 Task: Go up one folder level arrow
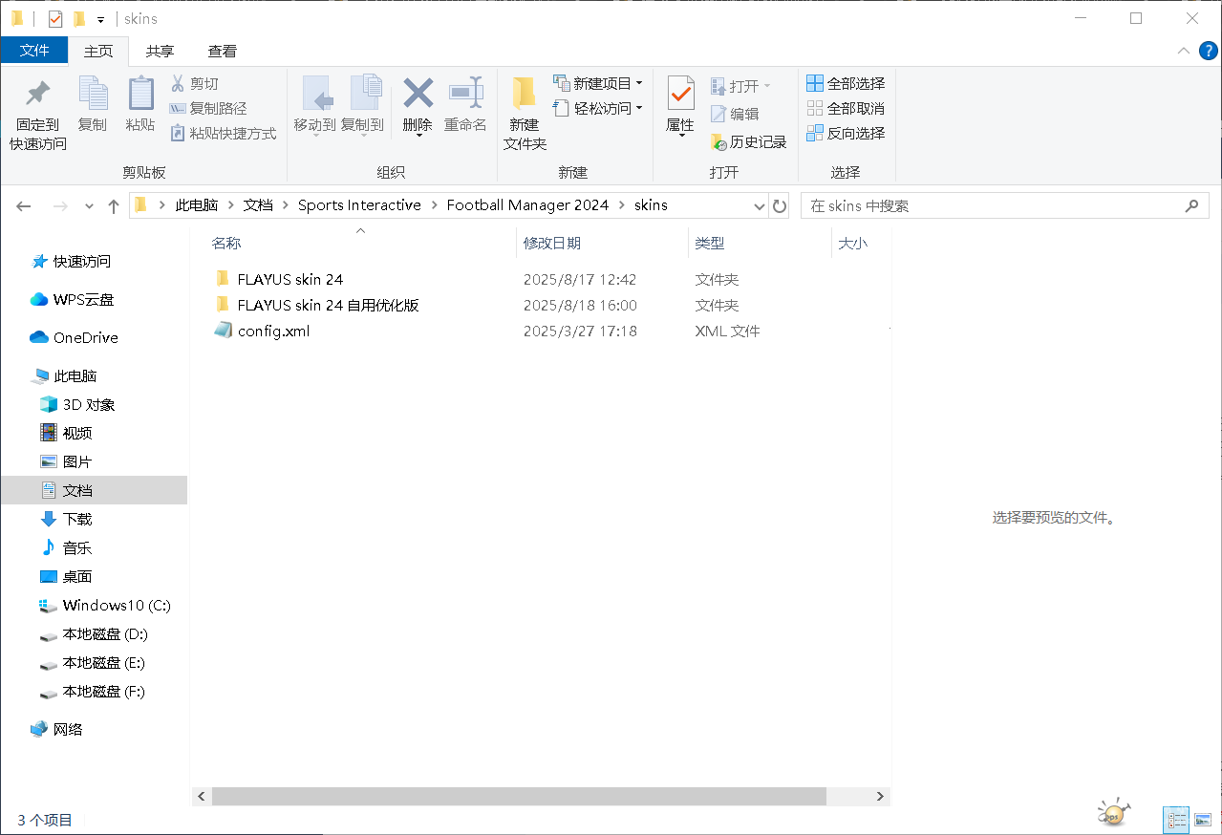point(114,205)
